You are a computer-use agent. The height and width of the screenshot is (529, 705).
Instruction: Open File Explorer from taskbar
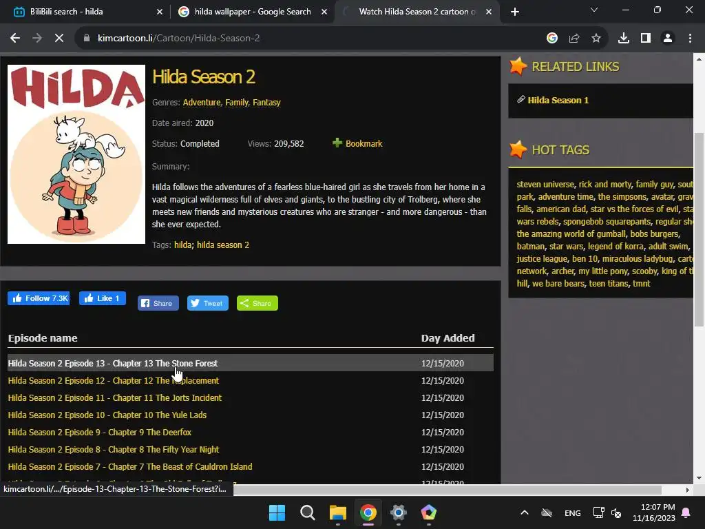tap(337, 512)
